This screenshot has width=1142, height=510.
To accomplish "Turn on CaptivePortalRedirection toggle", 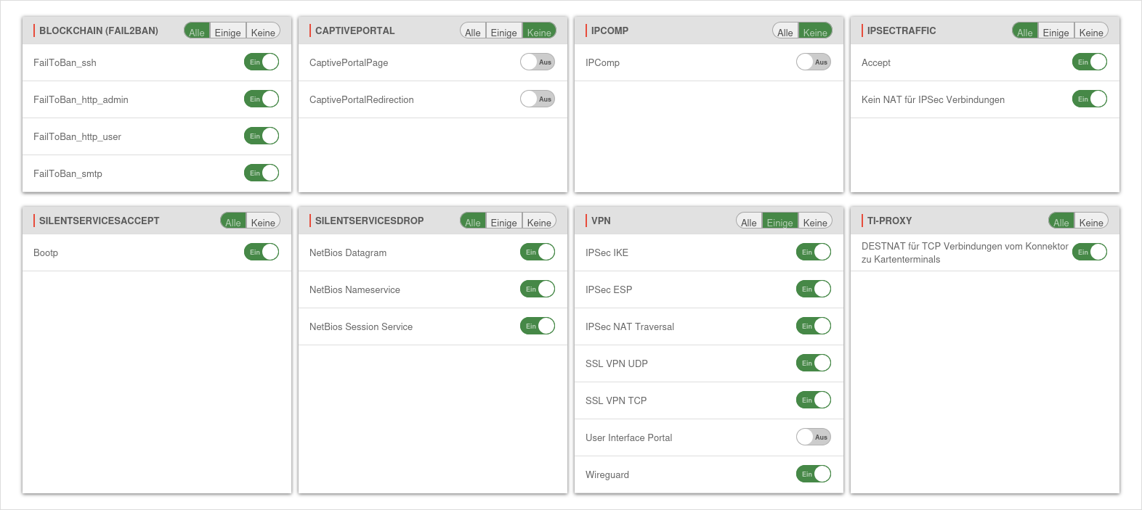I will click(x=538, y=99).
